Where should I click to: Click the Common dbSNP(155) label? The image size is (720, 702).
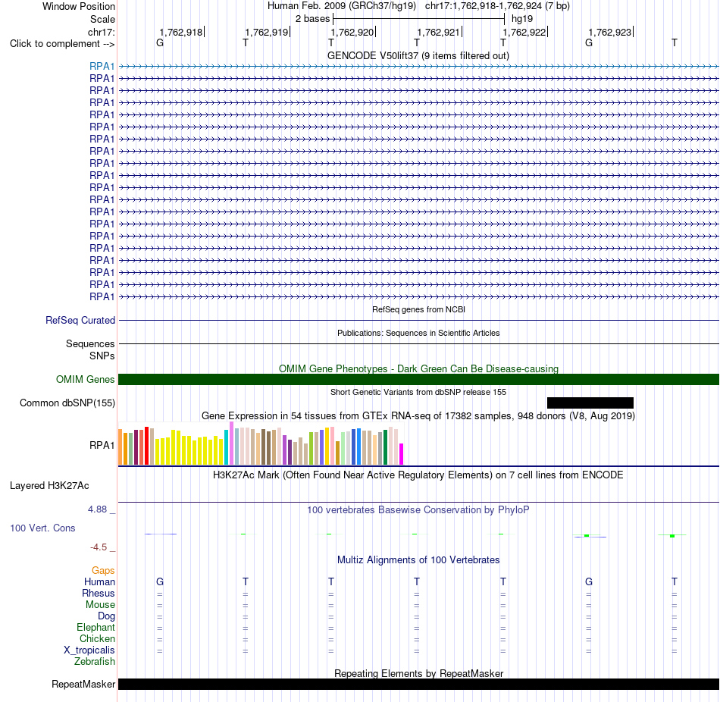pyautogui.click(x=67, y=403)
